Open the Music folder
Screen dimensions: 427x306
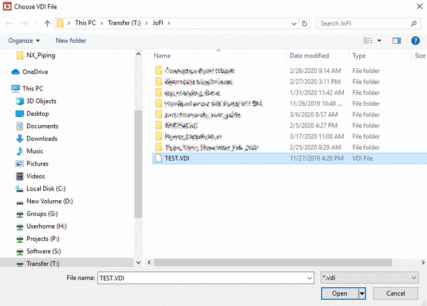click(30, 151)
